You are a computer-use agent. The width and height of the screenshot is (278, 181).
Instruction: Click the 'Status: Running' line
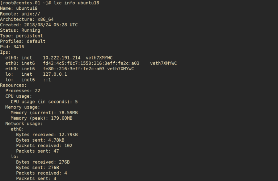click(x=20, y=30)
